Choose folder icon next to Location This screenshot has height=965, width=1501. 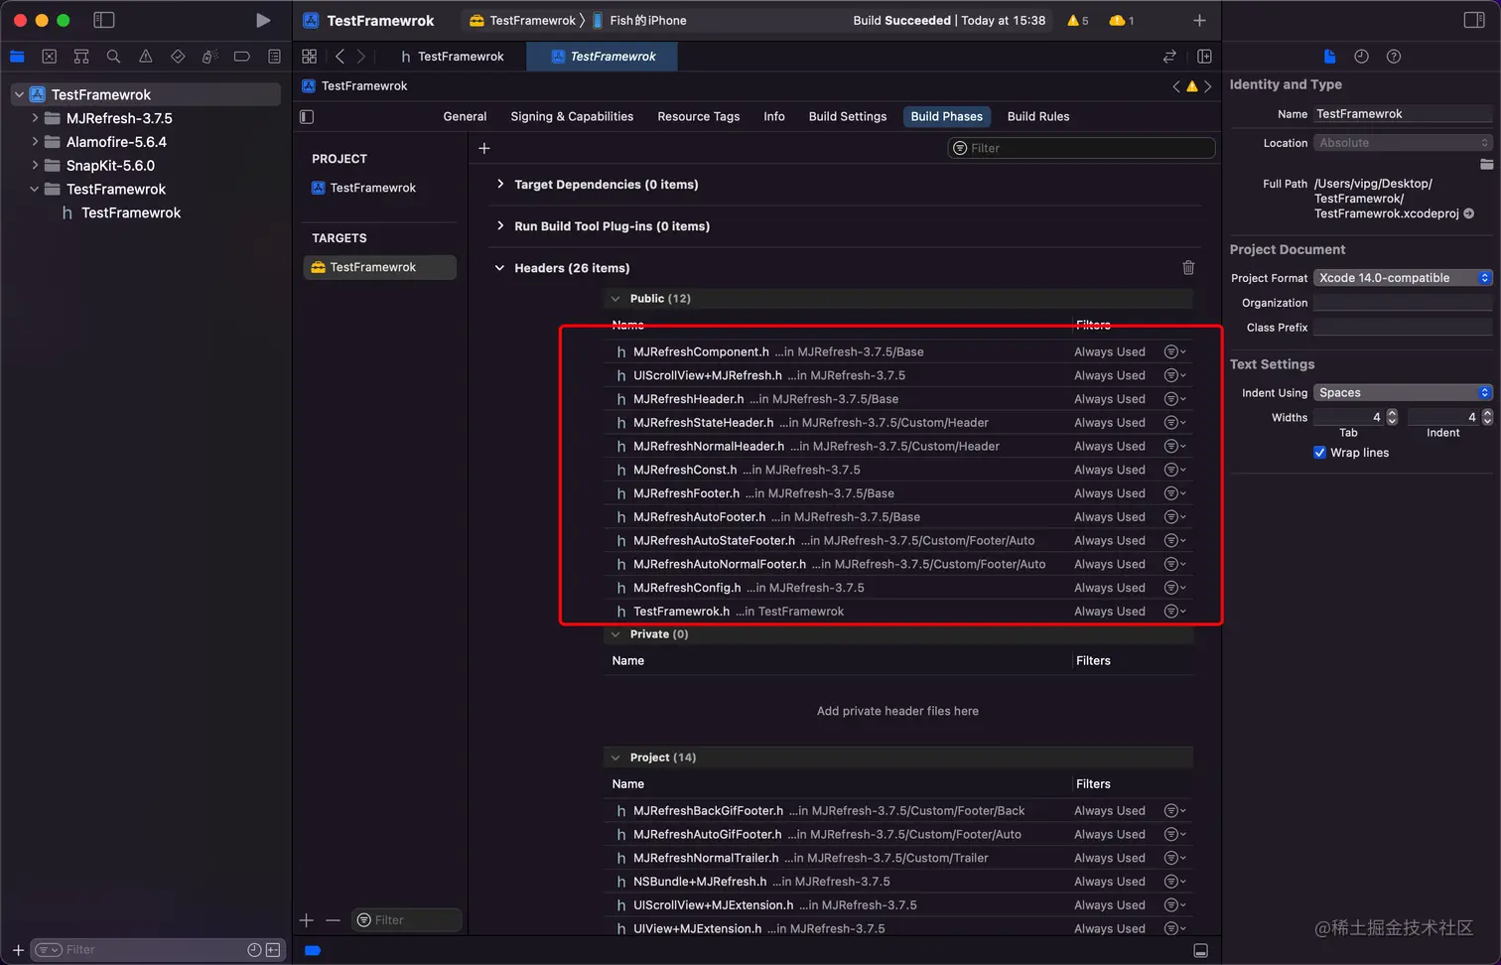(x=1486, y=164)
